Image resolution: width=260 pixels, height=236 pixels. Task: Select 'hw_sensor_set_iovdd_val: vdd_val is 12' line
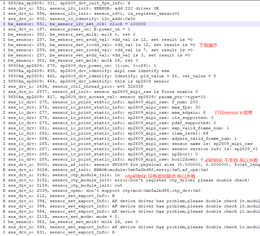click(x=99, y=45)
